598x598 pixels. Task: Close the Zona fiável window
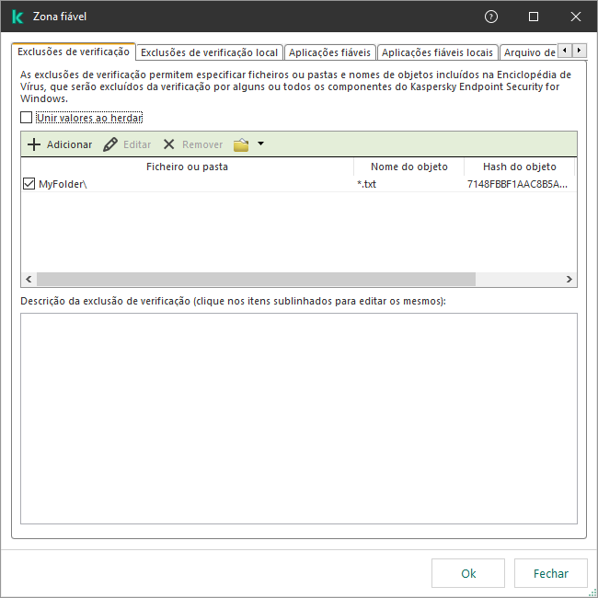(576, 17)
